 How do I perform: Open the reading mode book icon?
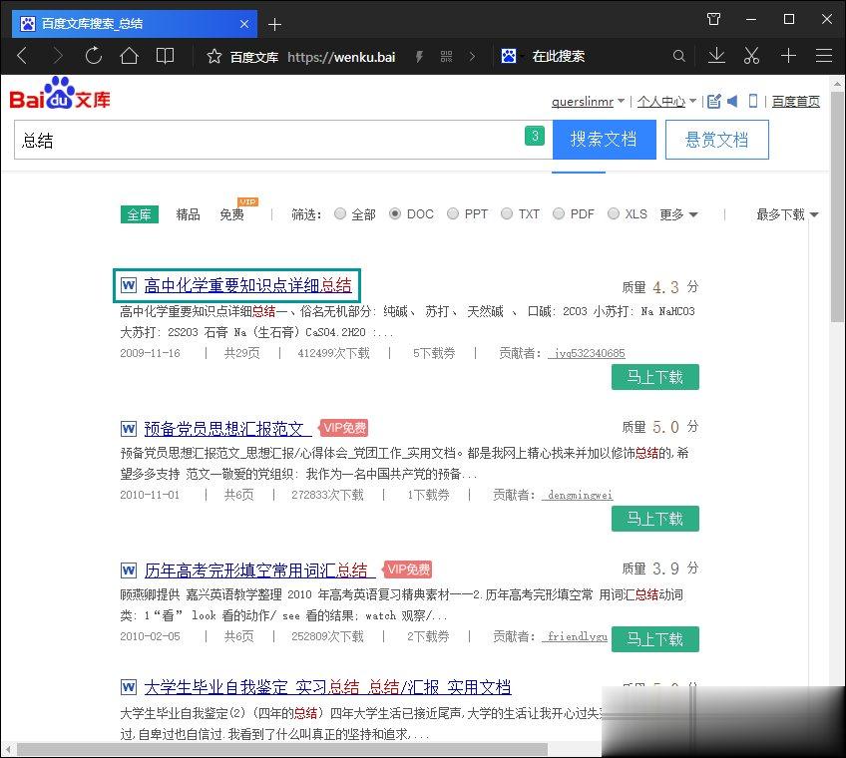pyautogui.click(x=165, y=56)
